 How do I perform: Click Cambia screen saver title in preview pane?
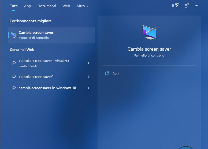click(x=149, y=49)
